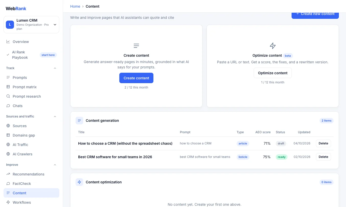The image size is (346, 207).
Task: Click the 'start here' badge
Action: click(48, 55)
